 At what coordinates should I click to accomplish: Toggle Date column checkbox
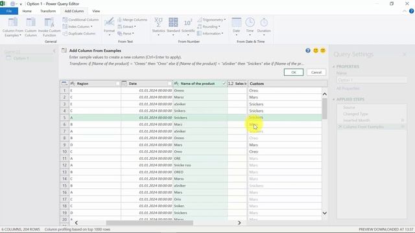170,83
